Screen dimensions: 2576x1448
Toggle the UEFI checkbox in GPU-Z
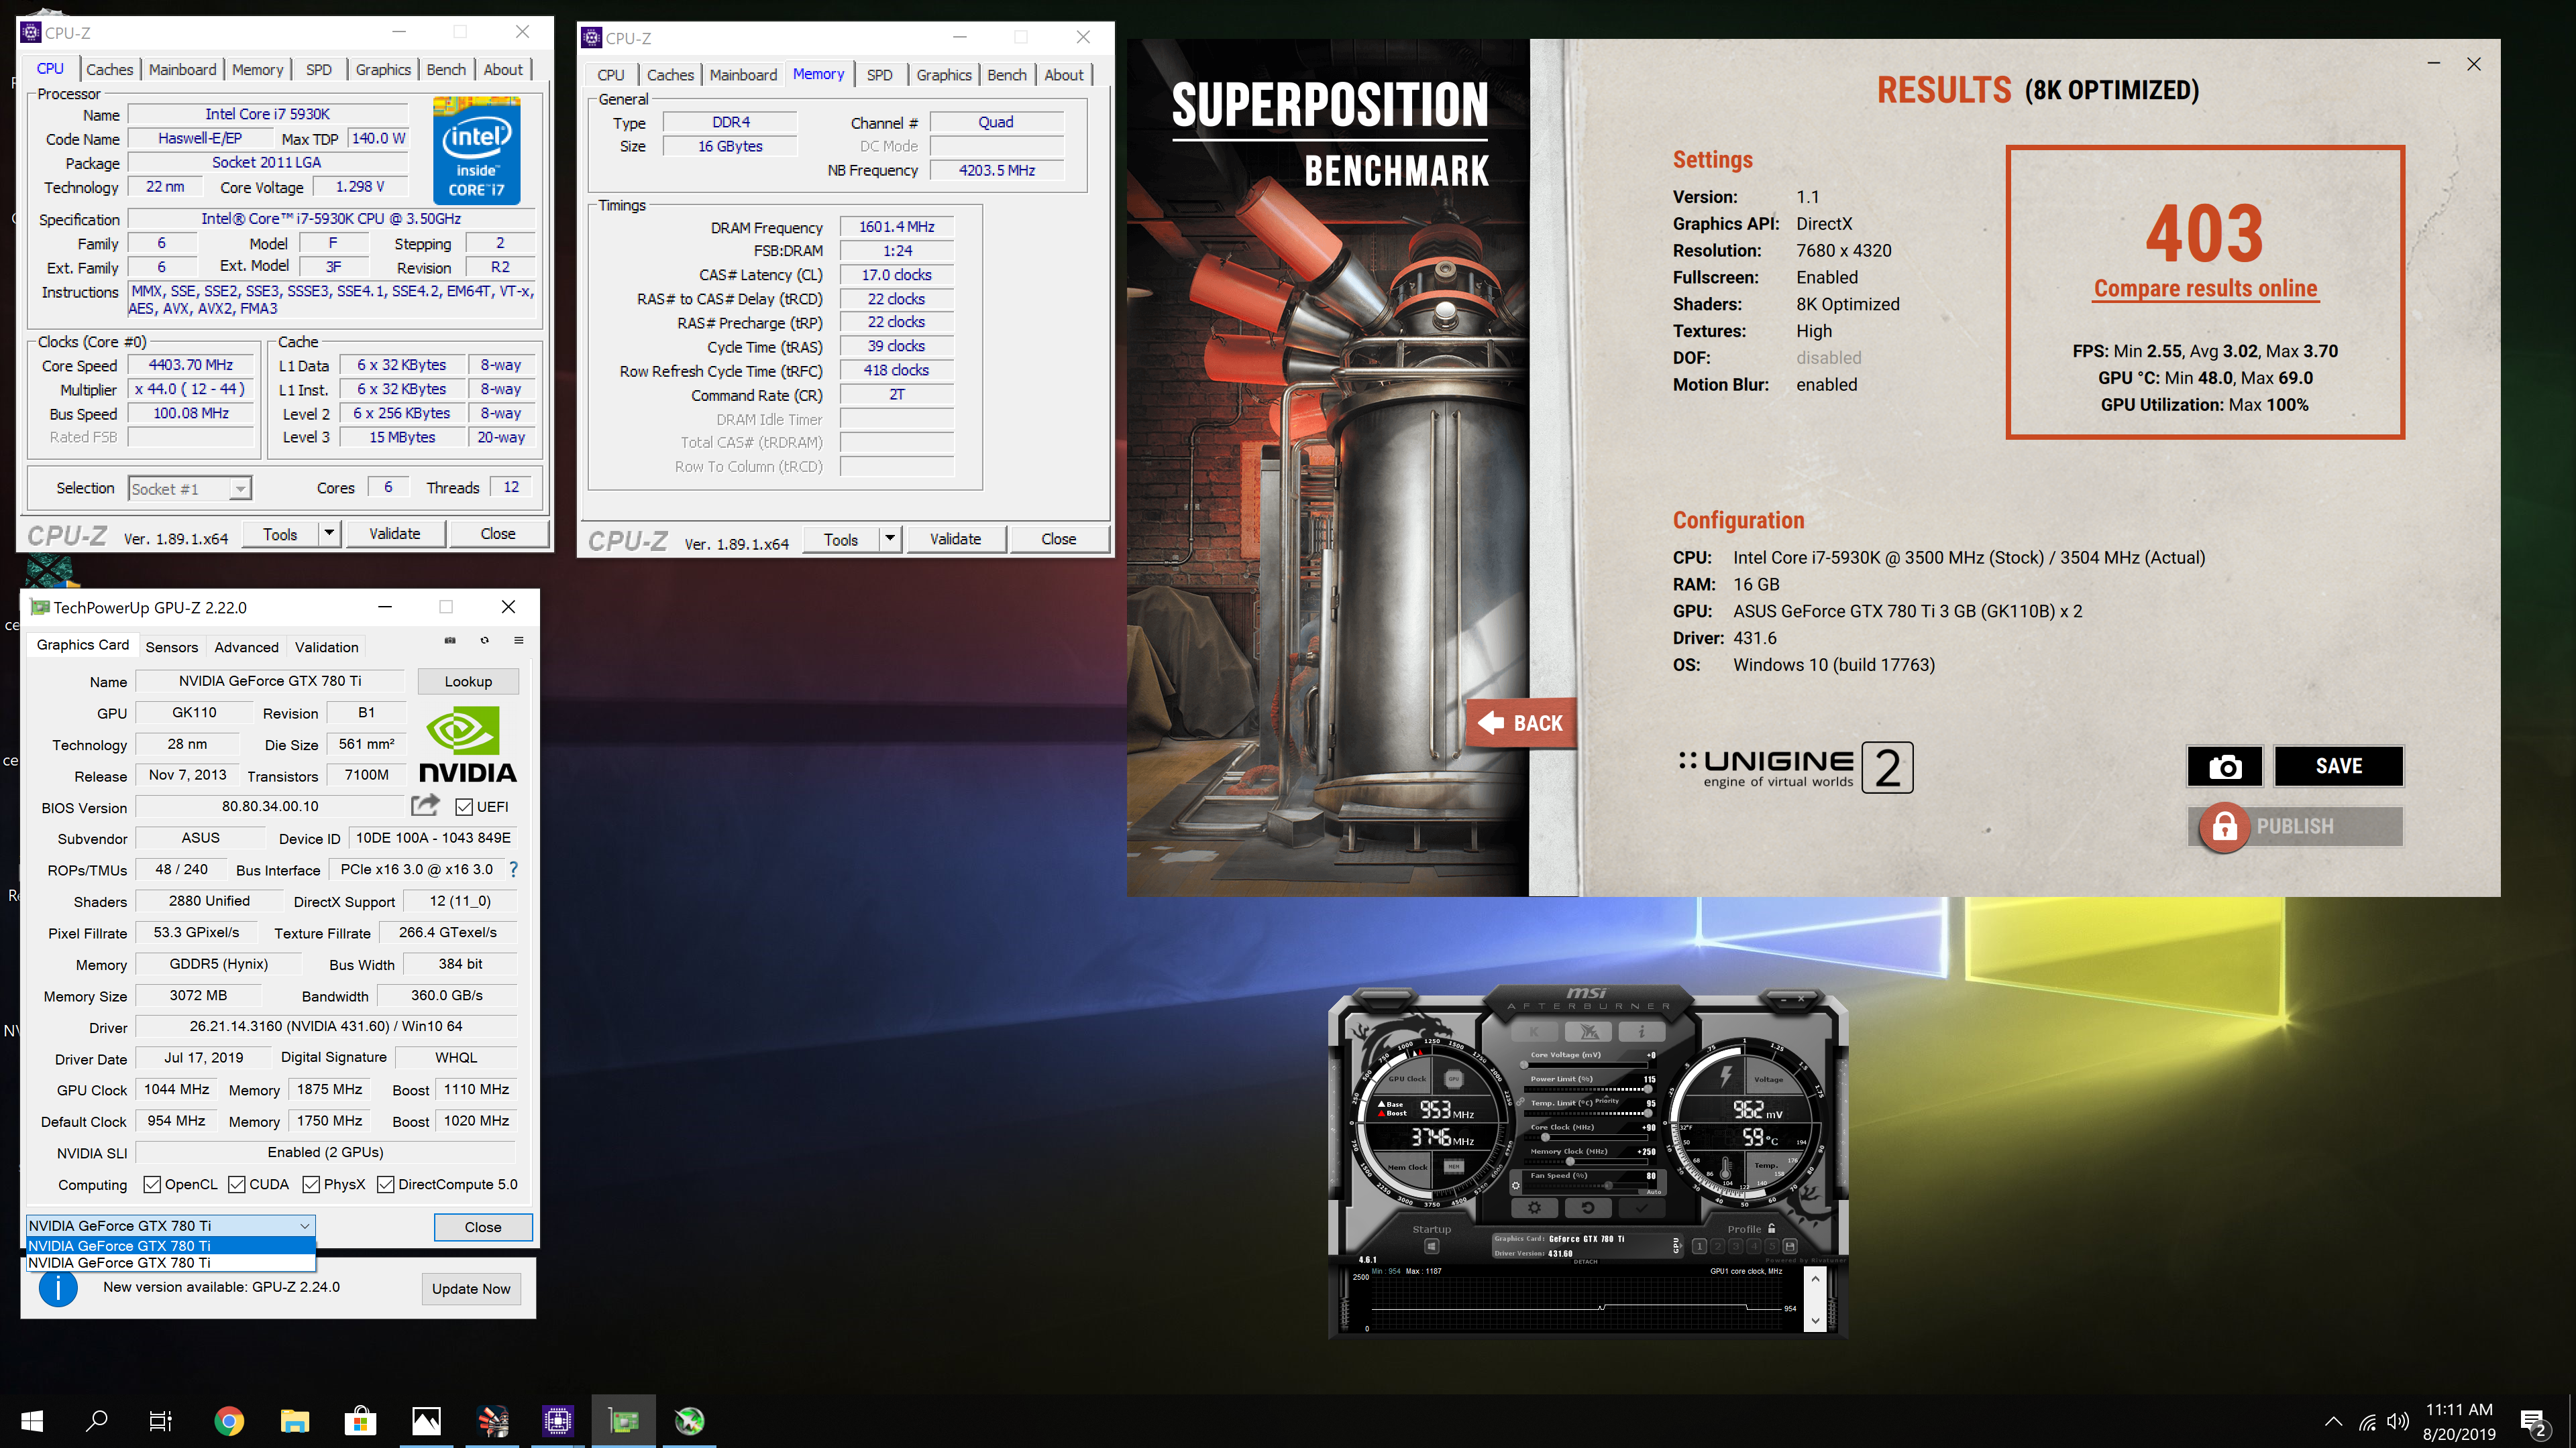pyautogui.click(x=464, y=806)
